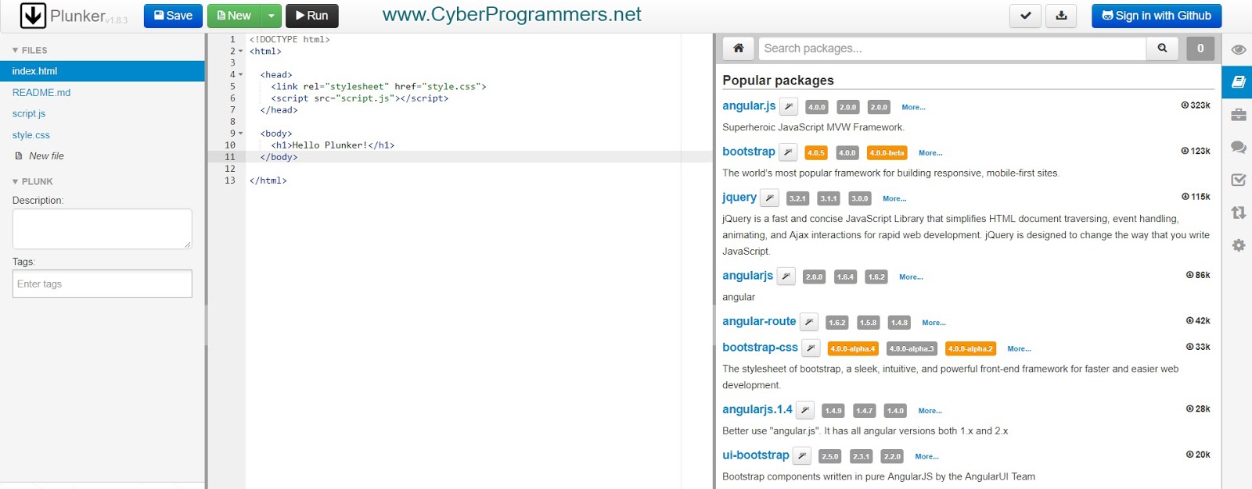Open the comments sidebar icon
Viewport: 1252px width, 489px height.
1238,147
